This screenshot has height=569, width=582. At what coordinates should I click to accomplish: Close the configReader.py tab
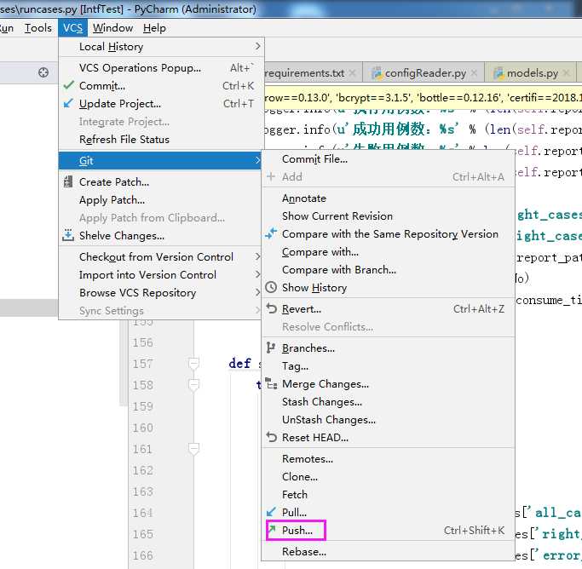(x=475, y=73)
